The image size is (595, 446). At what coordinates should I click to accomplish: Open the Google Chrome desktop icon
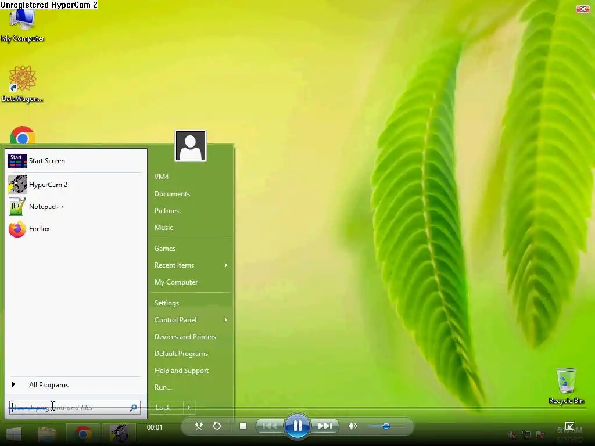click(23, 135)
